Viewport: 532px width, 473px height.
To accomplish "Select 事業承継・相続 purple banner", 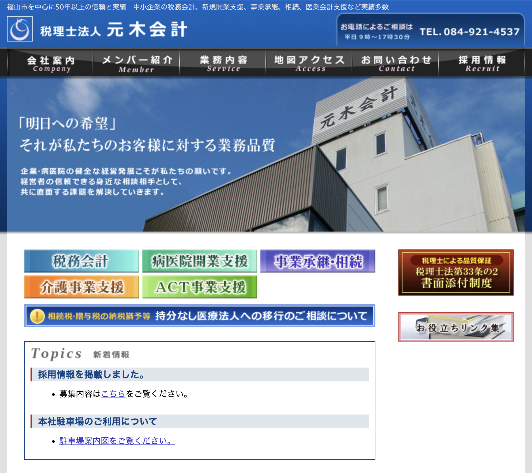I will (318, 261).
